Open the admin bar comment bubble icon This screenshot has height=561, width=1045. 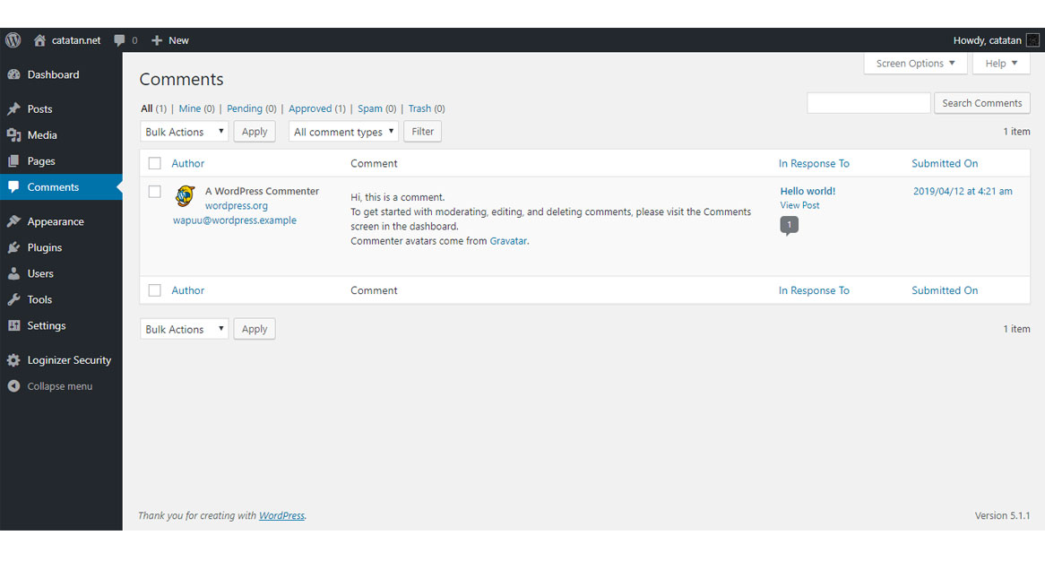[x=117, y=40]
